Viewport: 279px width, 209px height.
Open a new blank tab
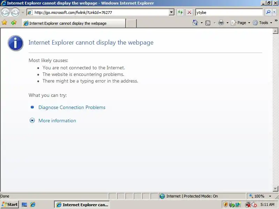(131, 23)
